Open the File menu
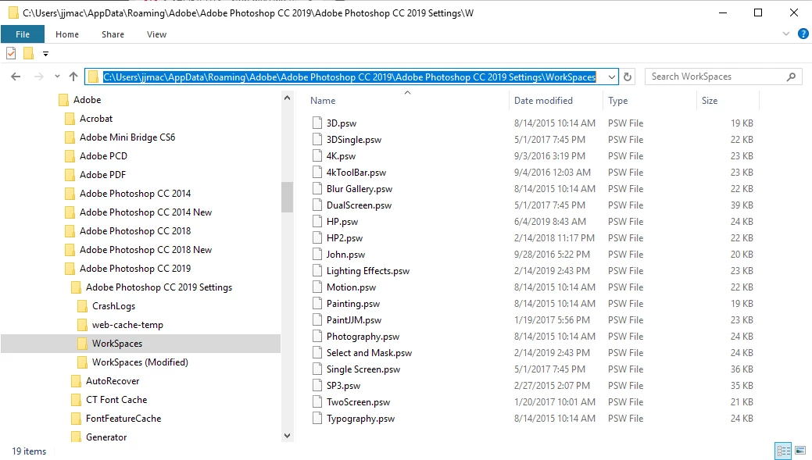Image resolution: width=812 pixels, height=460 pixels. coord(23,34)
